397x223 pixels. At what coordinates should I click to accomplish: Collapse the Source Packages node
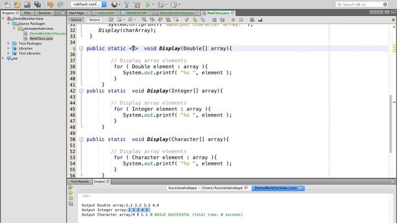9,24
